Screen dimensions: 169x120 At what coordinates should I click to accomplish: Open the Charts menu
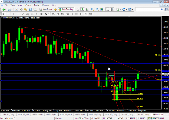pyautogui.click(x=28, y=5)
